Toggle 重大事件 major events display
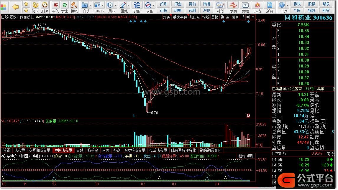Screen dimensions: 338x190 point(180,17)
